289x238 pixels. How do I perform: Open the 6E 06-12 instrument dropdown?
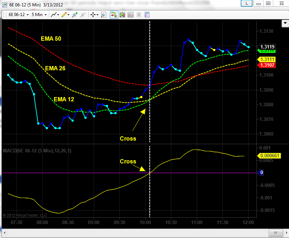coord(19,15)
